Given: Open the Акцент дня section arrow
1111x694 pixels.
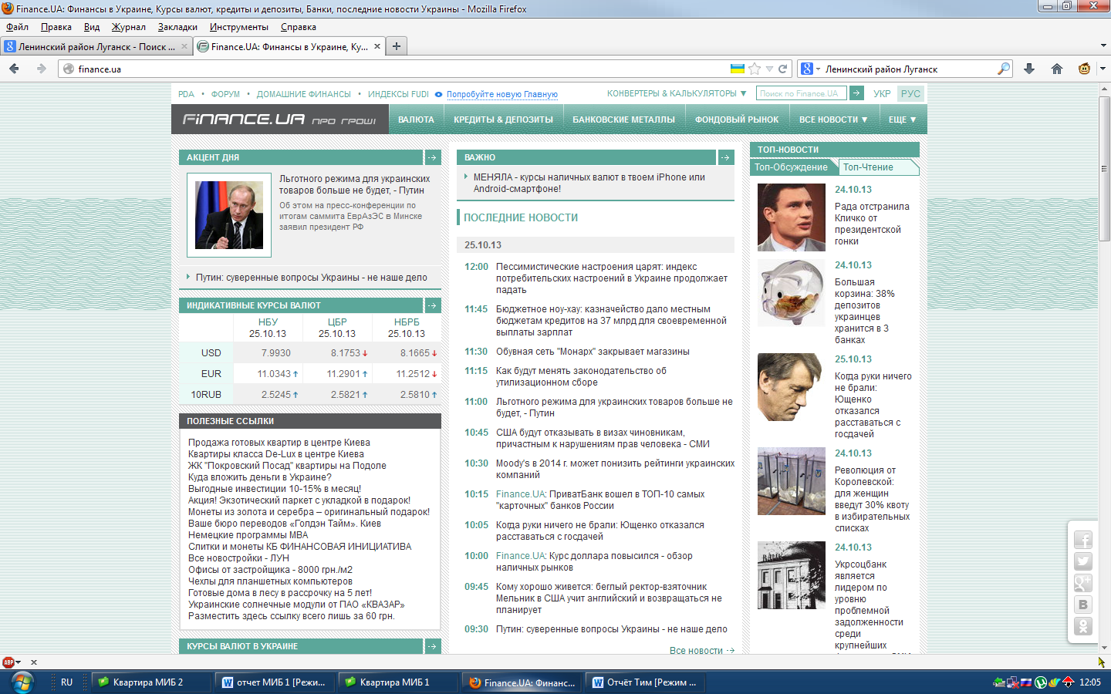Looking at the screenshot, I should [x=432, y=157].
